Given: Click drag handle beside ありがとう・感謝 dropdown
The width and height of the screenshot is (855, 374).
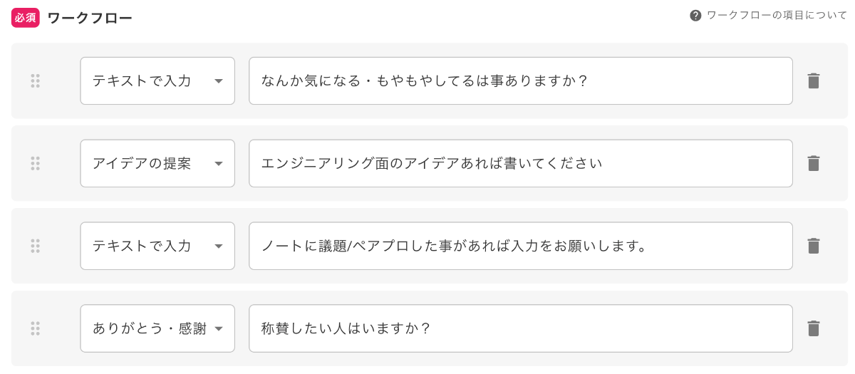Looking at the screenshot, I should click(x=35, y=328).
